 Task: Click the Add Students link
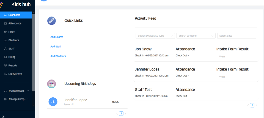(x=58, y=56)
